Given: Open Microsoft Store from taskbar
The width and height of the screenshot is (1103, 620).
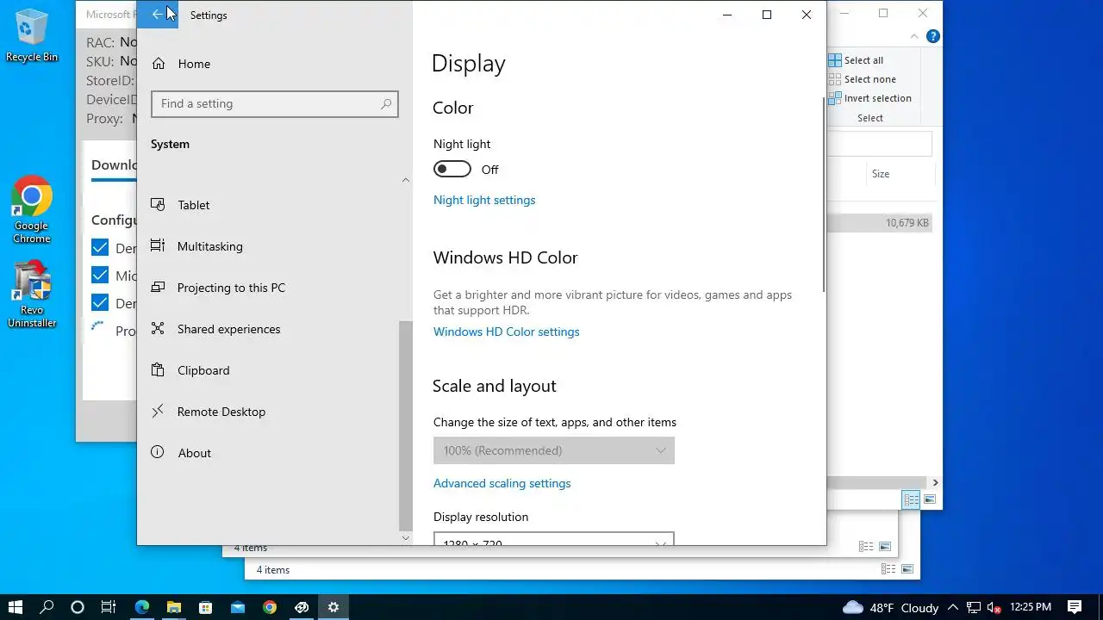Looking at the screenshot, I should click(x=206, y=607).
